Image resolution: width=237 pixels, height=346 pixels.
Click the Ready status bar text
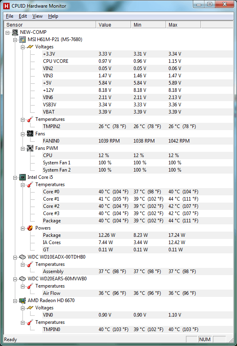point(10,340)
